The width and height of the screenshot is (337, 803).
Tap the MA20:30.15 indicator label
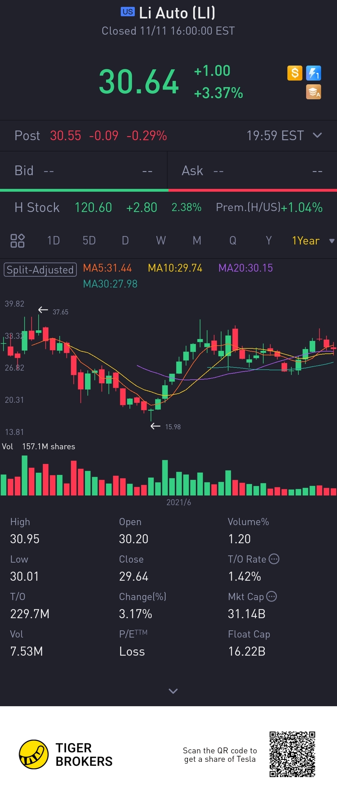(246, 268)
